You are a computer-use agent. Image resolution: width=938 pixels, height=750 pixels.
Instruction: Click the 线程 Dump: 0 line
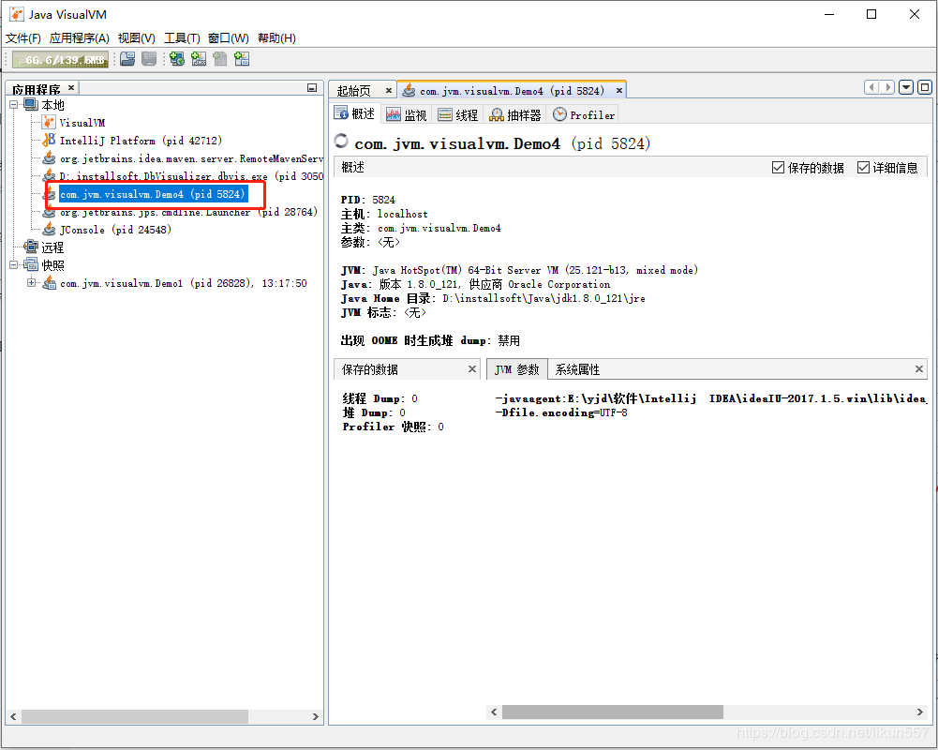tap(380, 398)
